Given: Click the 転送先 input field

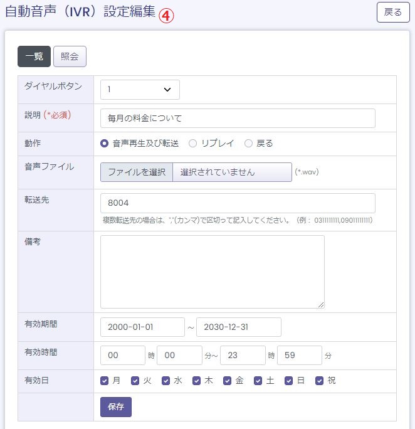Looking at the screenshot, I should [x=238, y=203].
